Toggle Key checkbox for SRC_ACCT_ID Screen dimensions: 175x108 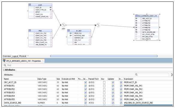click(x=104, y=82)
